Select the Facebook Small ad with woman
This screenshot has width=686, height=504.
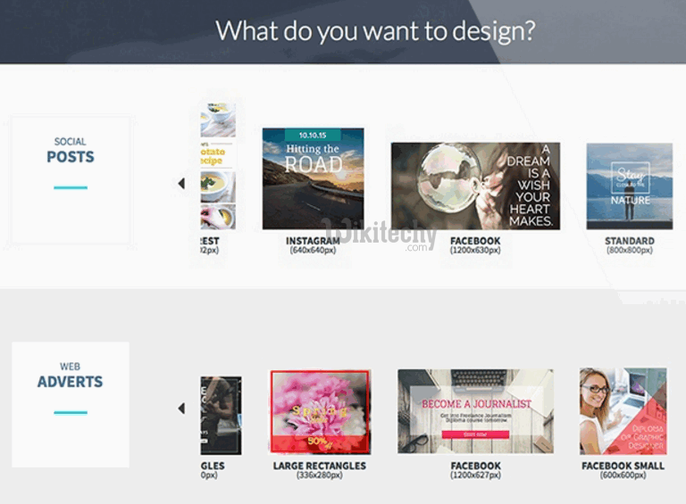(x=623, y=411)
